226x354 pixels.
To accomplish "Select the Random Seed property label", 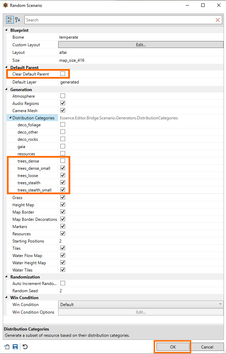I will pos(25,291).
